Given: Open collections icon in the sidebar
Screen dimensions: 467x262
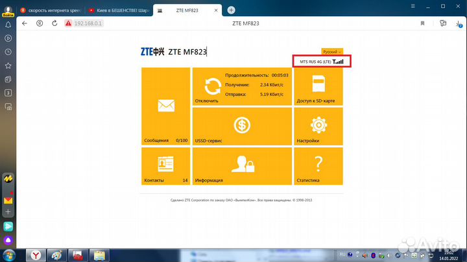Looking at the screenshot, I should [8, 79].
